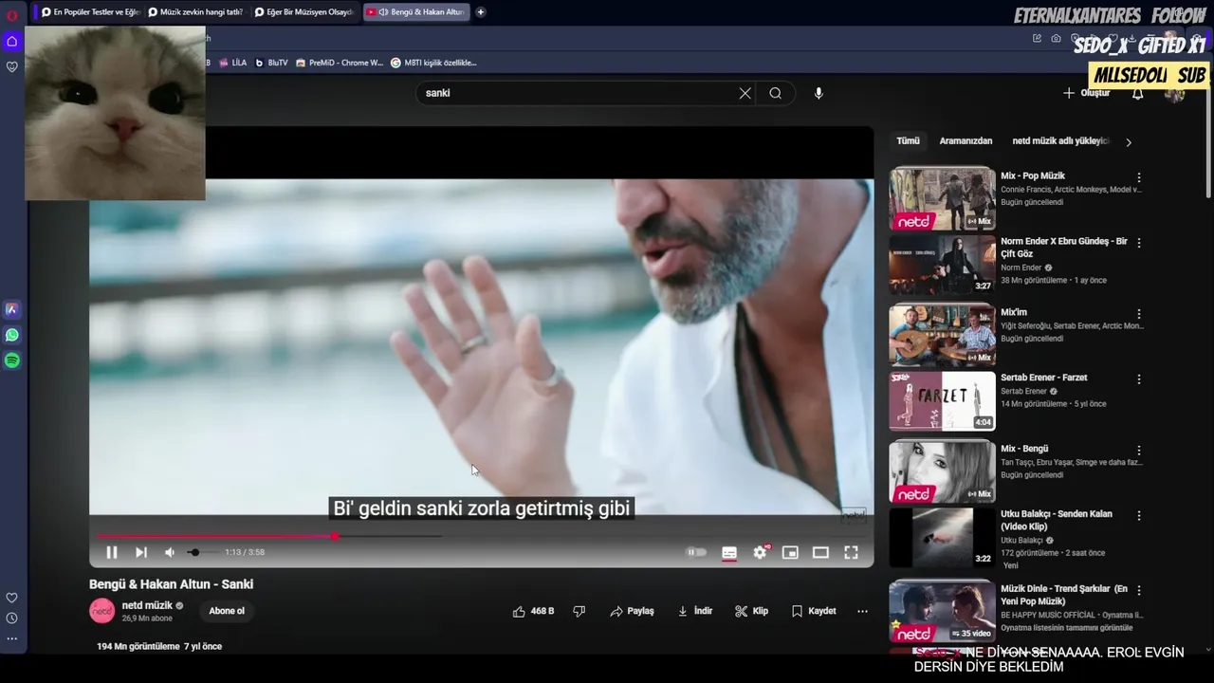
Task: Open the Opera menu logo
Action: click(12, 15)
